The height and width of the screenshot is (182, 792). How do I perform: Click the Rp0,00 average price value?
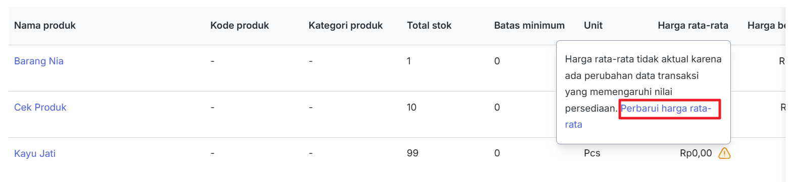click(x=696, y=153)
